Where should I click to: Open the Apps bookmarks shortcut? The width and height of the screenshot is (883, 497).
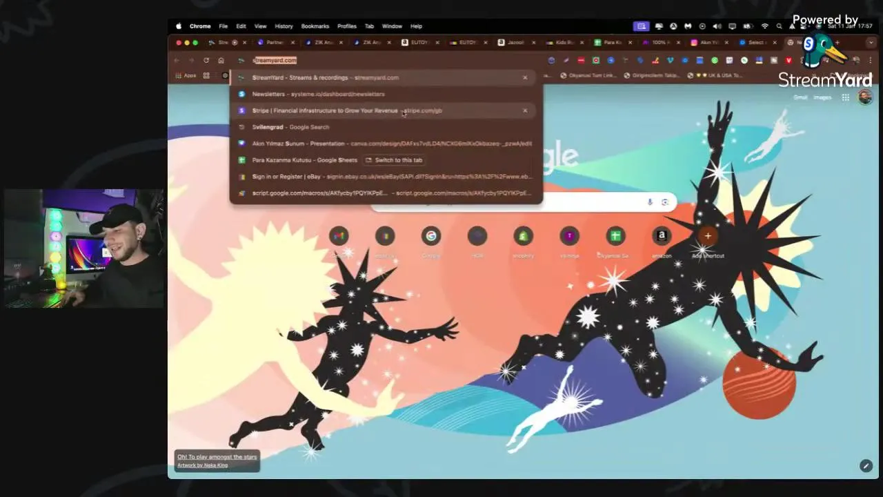pyautogui.click(x=186, y=76)
